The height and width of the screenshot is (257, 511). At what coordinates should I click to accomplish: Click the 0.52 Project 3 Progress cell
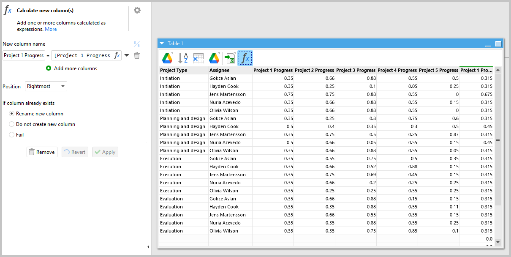[x=356, y=167]
